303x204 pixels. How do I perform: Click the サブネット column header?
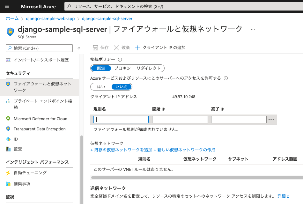(x=238, y=159)
